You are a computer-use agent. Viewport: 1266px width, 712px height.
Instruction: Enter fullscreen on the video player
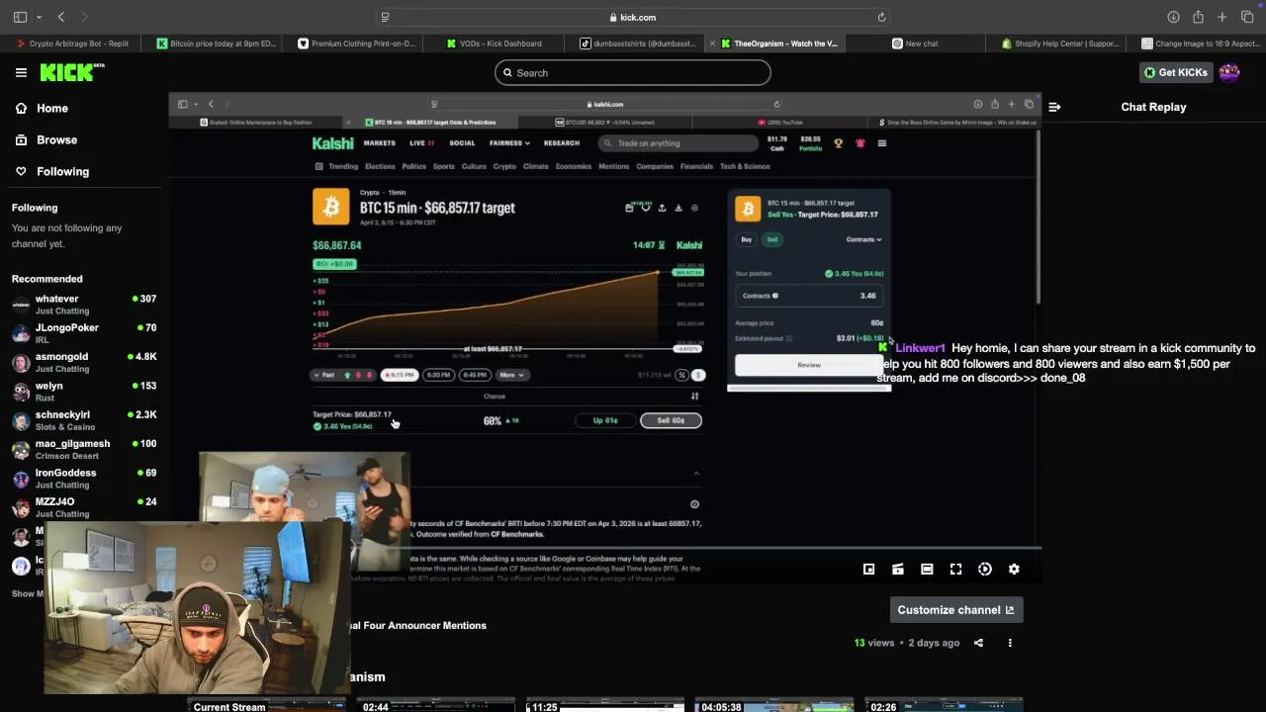[955, 569]
